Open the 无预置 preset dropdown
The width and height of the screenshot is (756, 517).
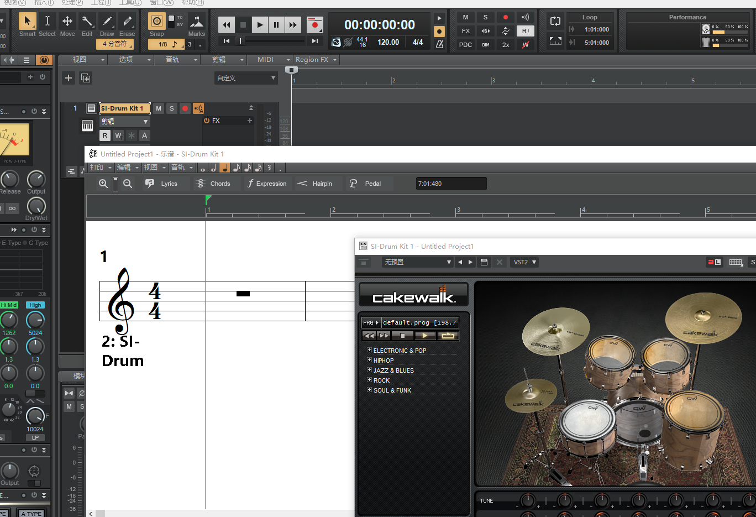pos(418,262)
